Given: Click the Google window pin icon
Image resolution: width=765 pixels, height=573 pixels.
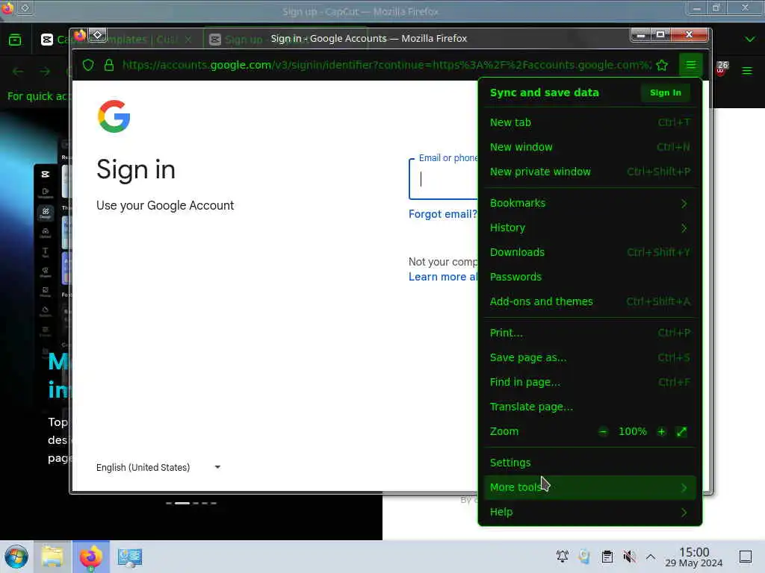Looking at the screenshot, I should pyautogui.click(x=98, y=35).
